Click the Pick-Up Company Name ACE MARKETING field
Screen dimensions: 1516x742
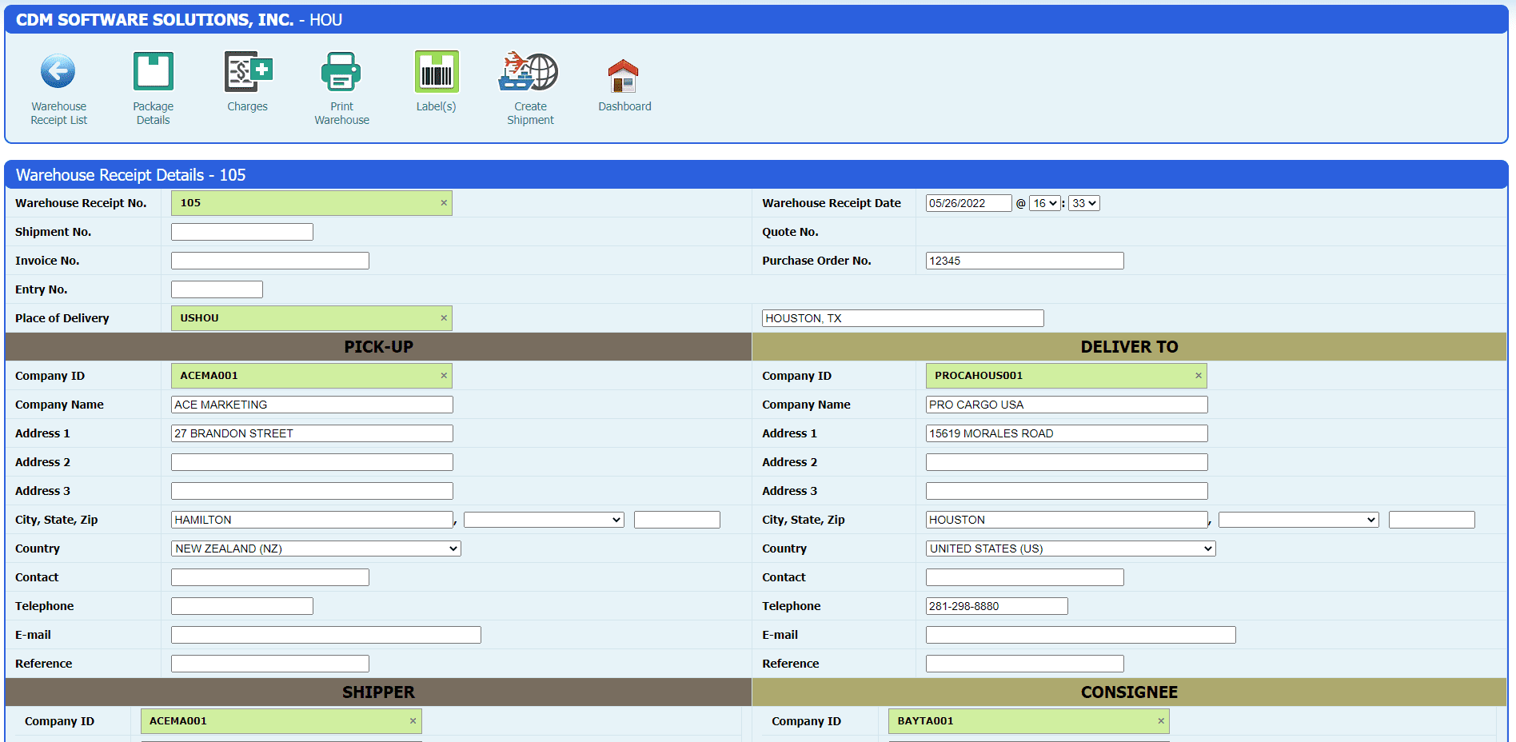[312, 405]
